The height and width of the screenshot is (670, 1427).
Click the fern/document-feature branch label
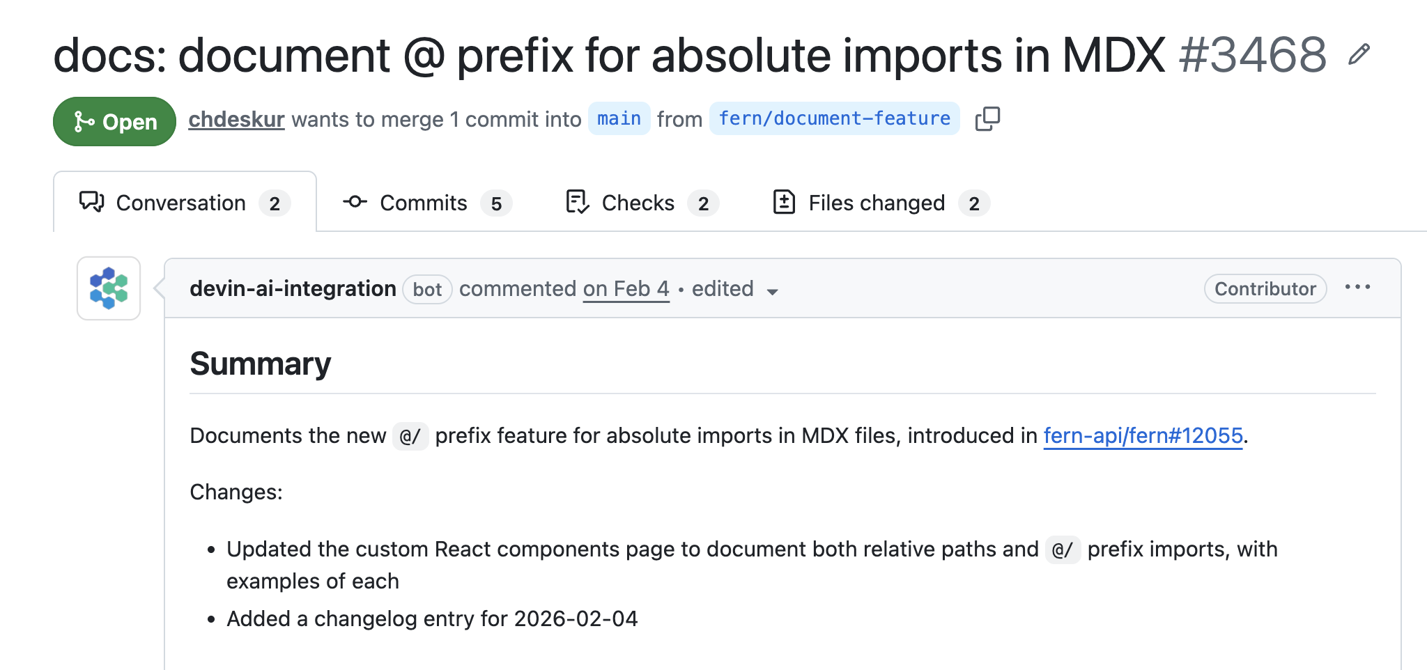point(834,118)
